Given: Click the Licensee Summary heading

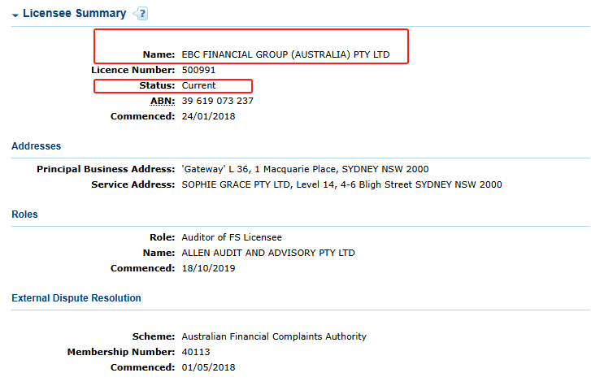Looking at the screenshot, I should (x=74, y=13).
